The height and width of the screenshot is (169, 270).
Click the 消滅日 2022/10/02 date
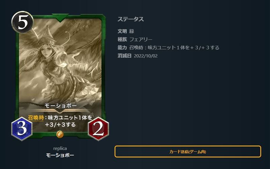[x=138, y=56]
